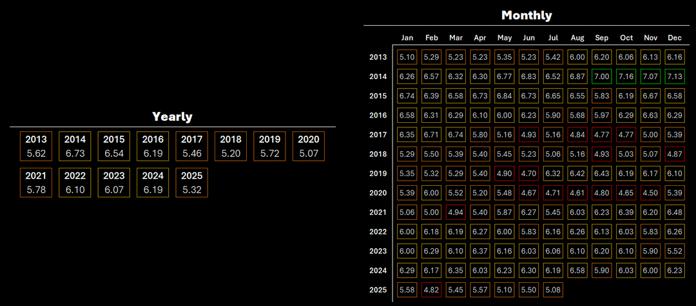
Task: Click the 2020 yearly box valued 5.07
Action: (x=309, y=146)
